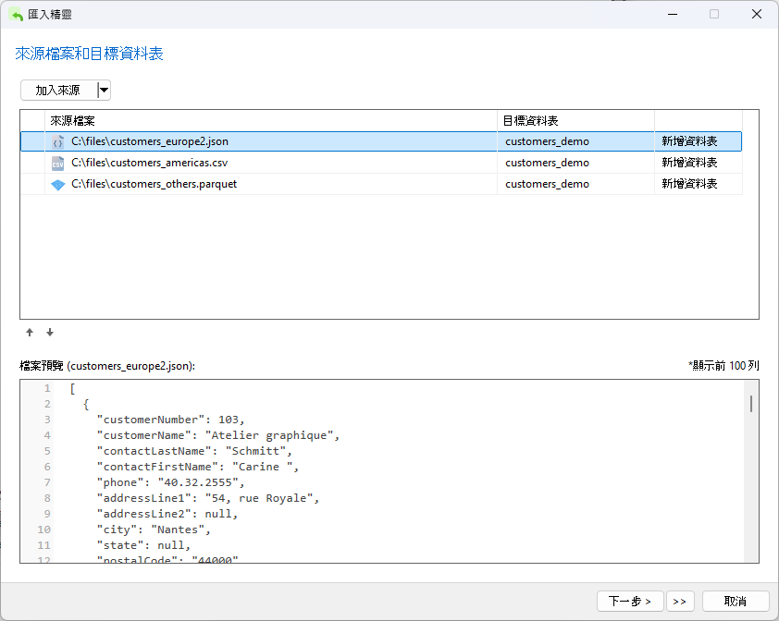The image size is (779, 621).
Task: Click the "contactLastName": "Schmitt" preview line
Action: [194, 451]
